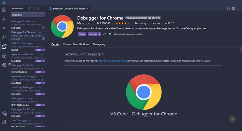Close the Debugger for Chrome tab

[x=88, y=9]
